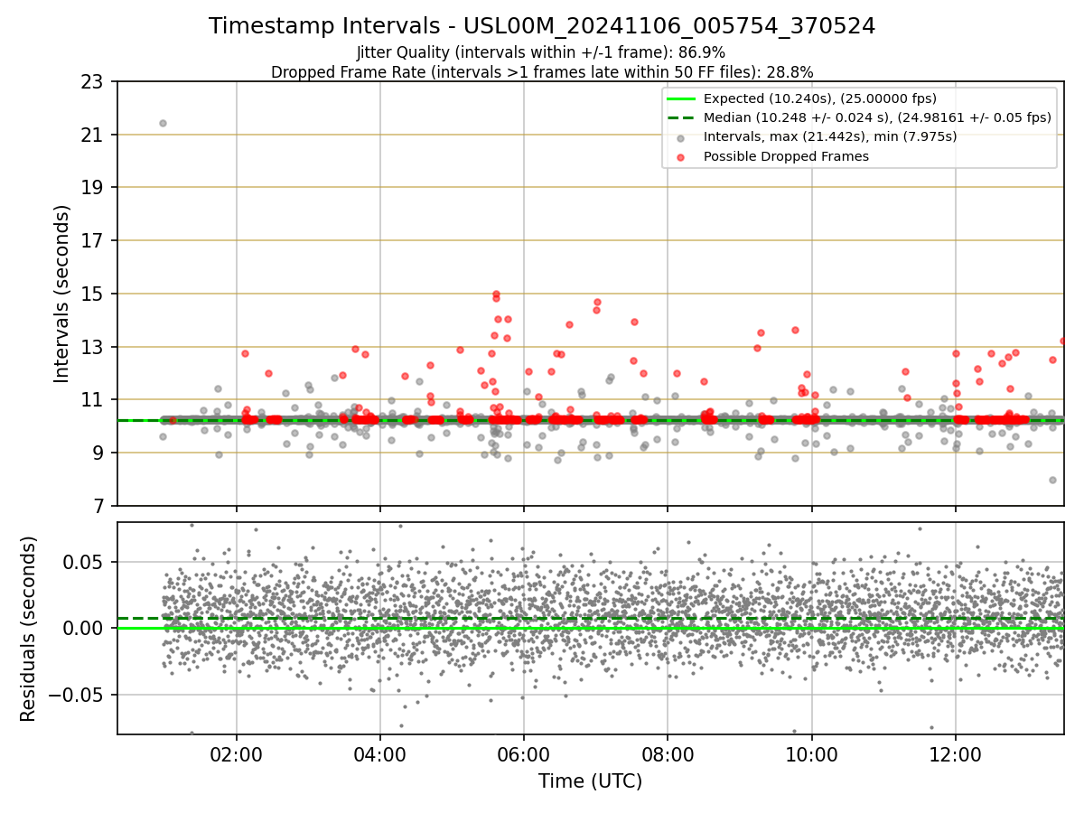Click the gray outlier point near 21.4 seconds
The width and height of the screenshot is (1084, 813).
click(x=163, y=123)
